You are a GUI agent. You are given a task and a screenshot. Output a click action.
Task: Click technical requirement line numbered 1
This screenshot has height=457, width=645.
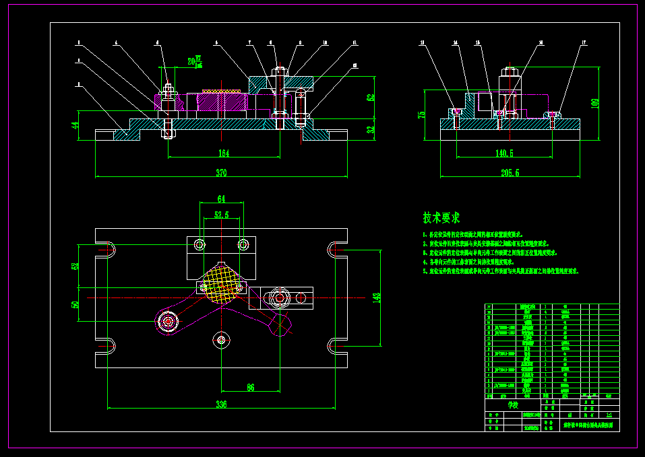coord(473,235)
